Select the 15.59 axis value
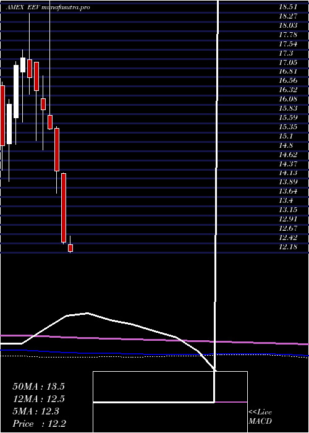 (288, 118)
